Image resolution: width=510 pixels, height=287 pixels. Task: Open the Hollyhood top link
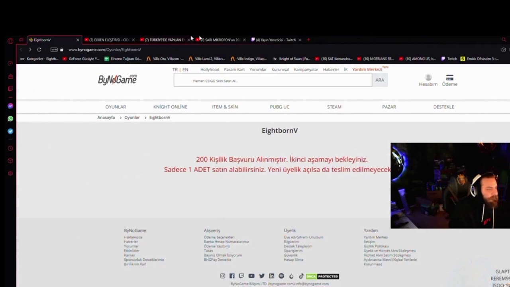pyautogui.click(x=210, y=69)
